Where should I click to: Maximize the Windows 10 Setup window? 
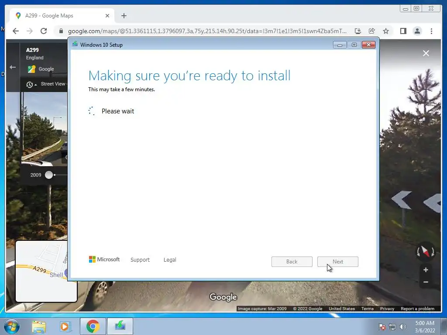[354, 45]
